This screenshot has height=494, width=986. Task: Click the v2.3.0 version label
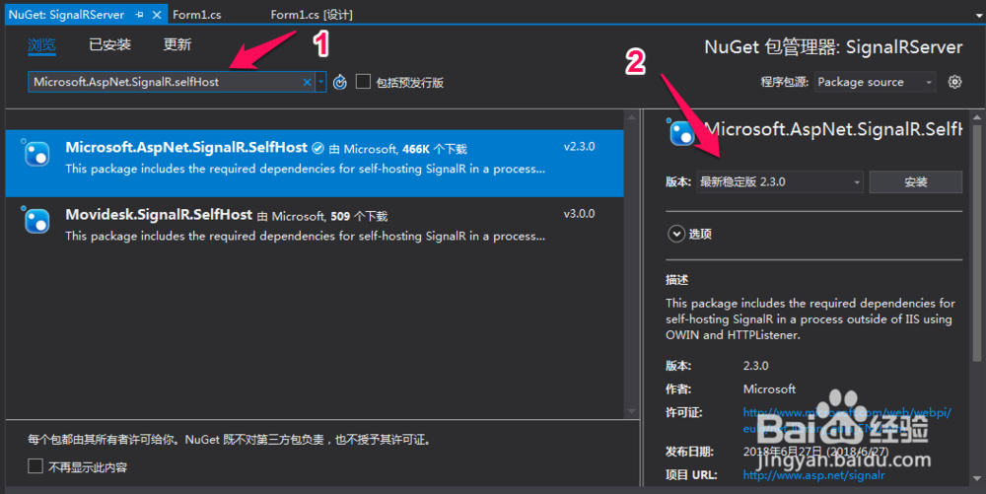click(579, 147)
